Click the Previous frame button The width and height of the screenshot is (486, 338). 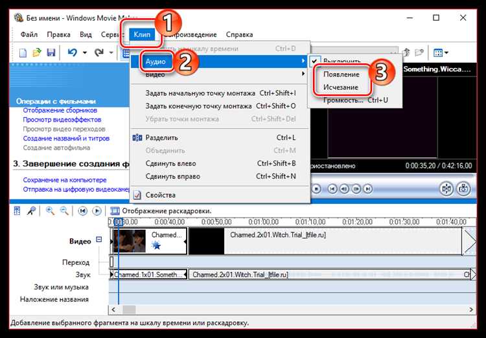coord(344,188)
